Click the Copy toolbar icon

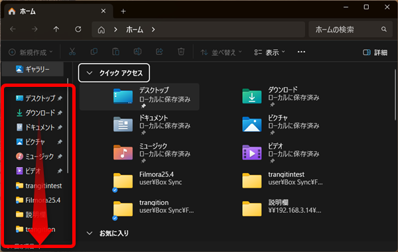(94, 52)
